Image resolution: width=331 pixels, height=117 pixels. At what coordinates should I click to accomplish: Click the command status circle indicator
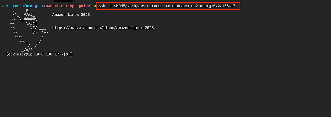(x=3, y=6)
